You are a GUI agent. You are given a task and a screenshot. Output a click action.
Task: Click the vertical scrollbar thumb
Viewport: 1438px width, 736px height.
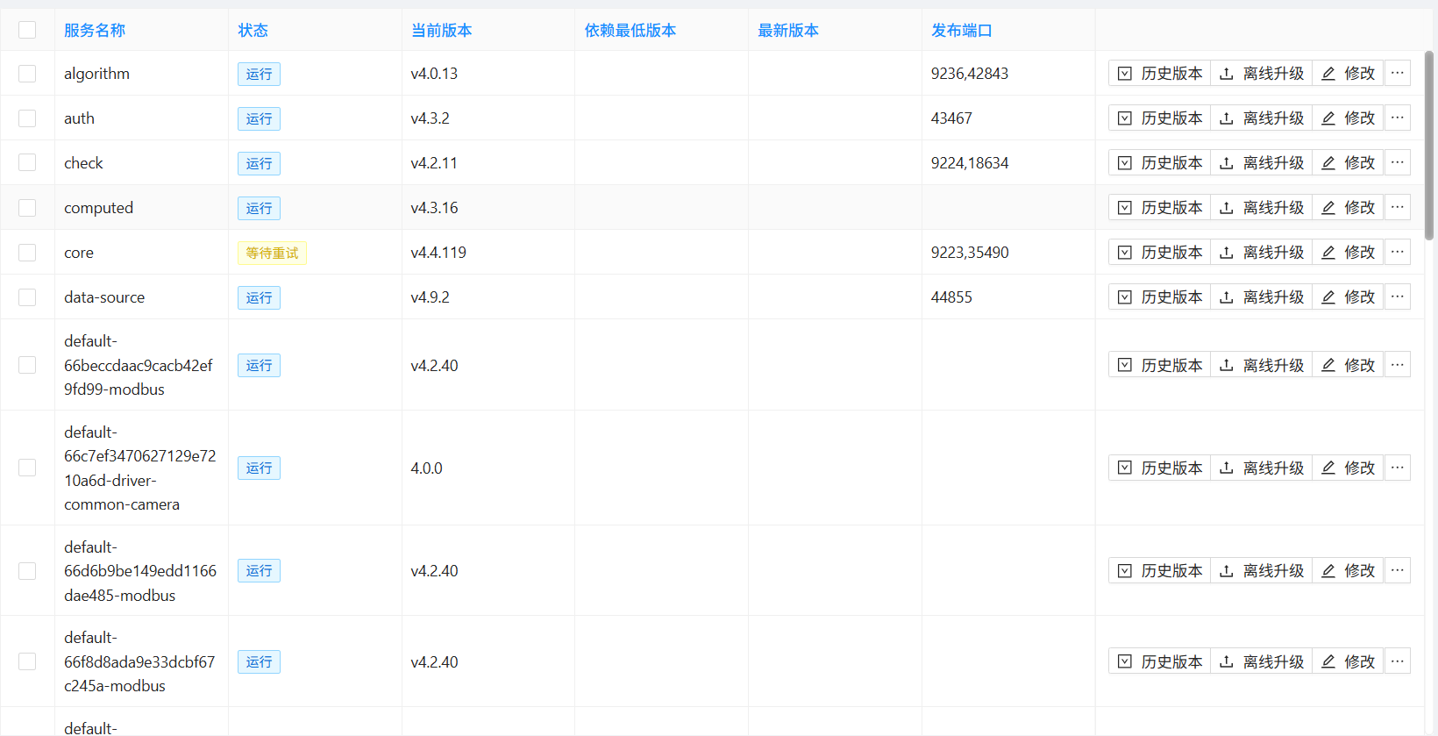(x=1429, y=145)
